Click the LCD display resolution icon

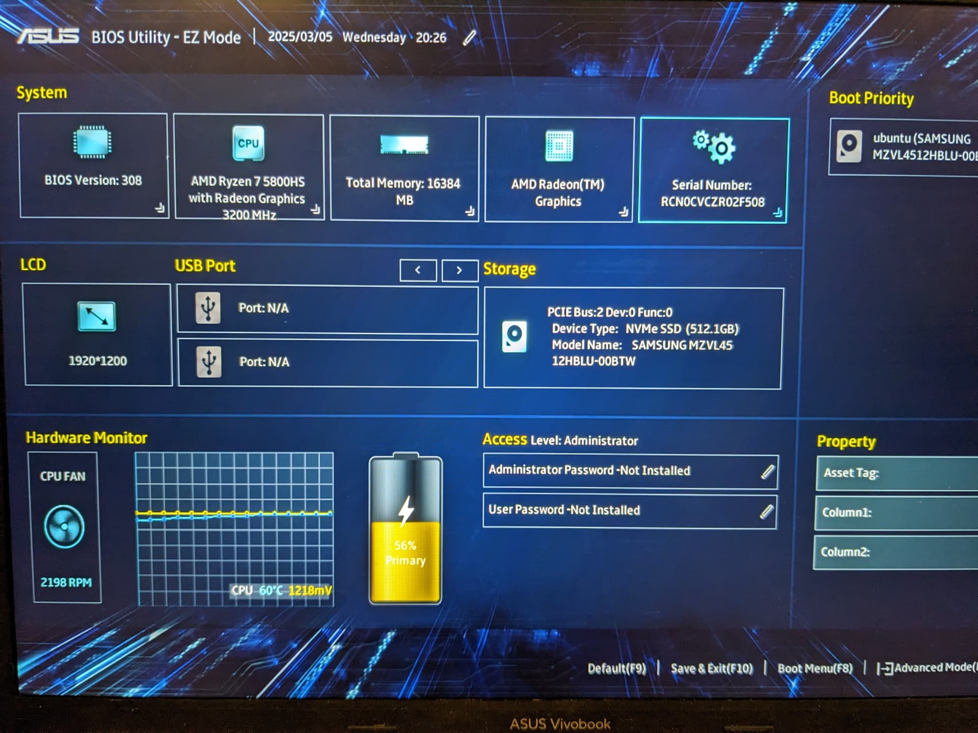point(96,317)
